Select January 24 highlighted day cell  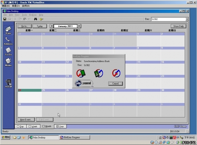[x=30, y=96]
